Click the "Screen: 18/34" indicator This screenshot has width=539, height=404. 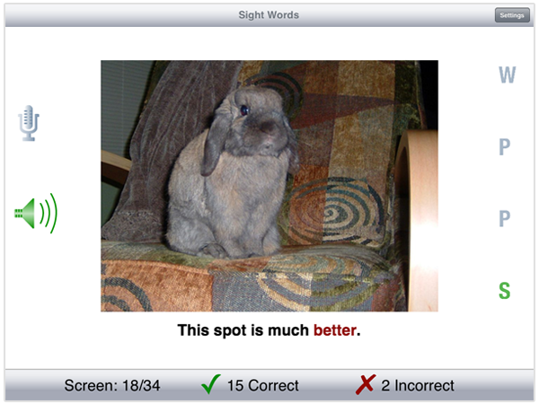[x=112, y=385]
